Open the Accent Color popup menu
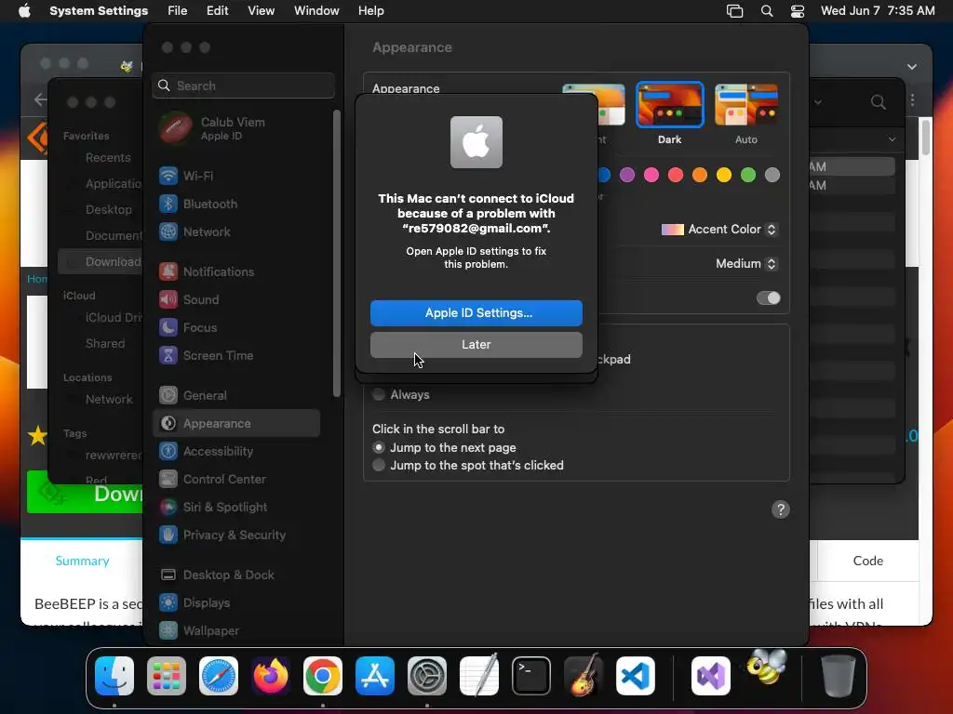953x714 pixels. 719,230
